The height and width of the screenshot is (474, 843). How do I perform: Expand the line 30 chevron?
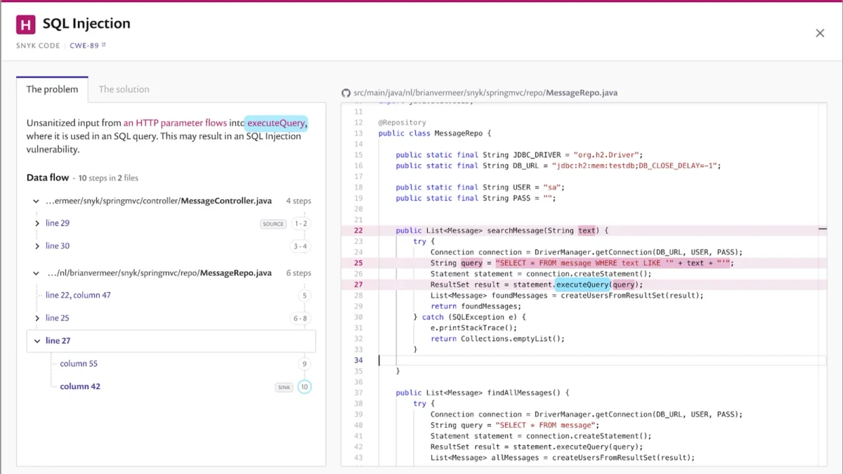pos(37,246)
